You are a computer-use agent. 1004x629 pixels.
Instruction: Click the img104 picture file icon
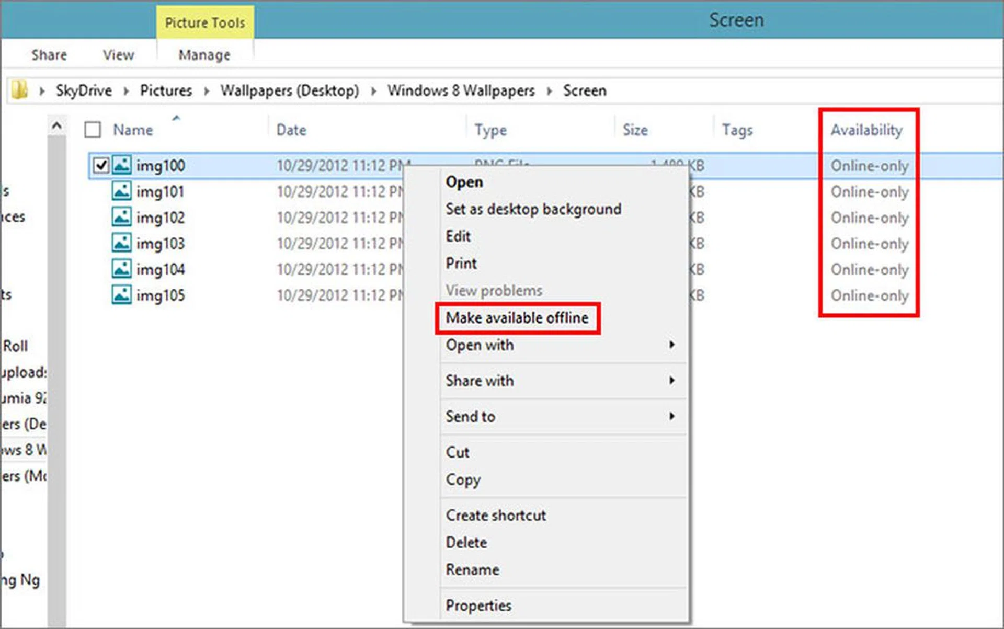point(121,269)
